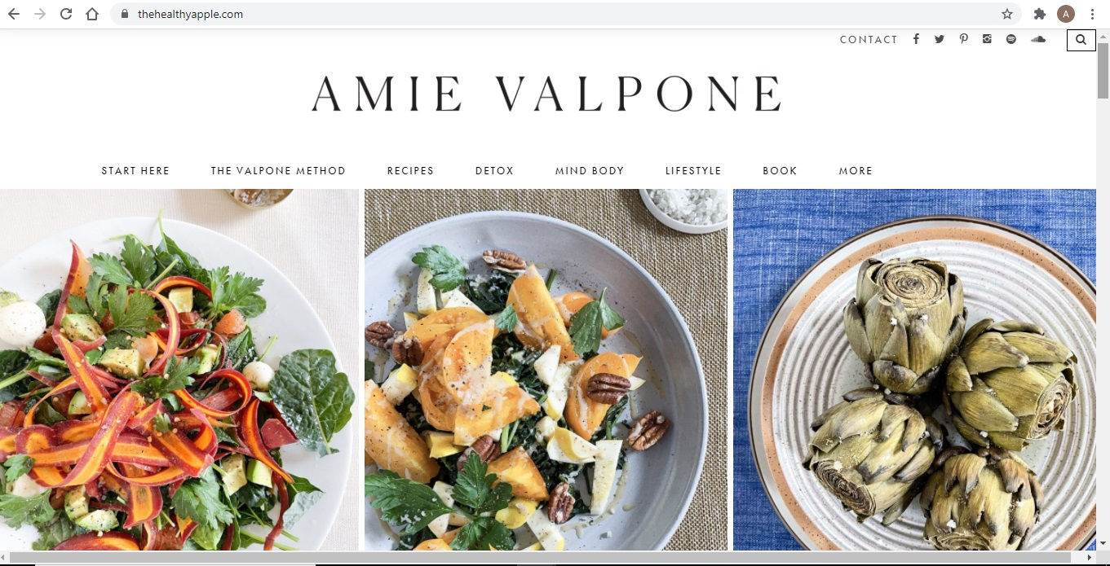Image resolution: width=1110 pixels, height=566 pixels.
Task: Go to the browser home page
Action: (92, 14)
